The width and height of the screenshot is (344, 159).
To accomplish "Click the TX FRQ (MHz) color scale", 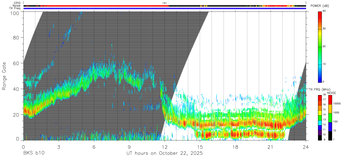I will [320, 117].
